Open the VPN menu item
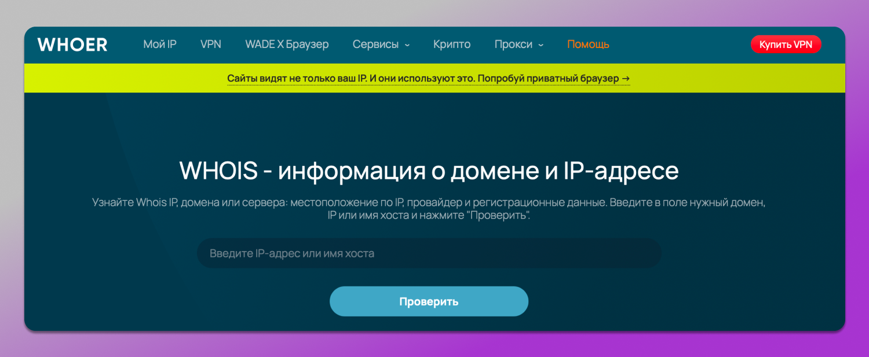 (211, 45)
